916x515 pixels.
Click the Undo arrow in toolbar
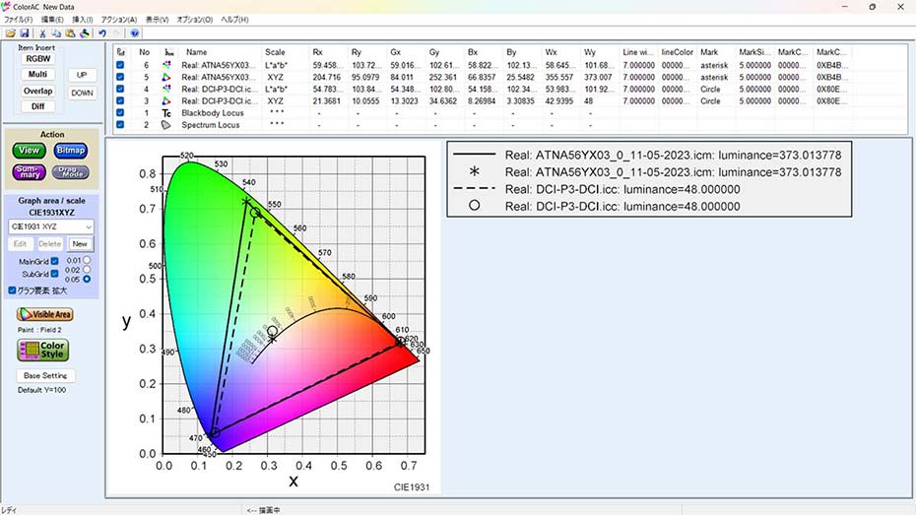point(102,32)
